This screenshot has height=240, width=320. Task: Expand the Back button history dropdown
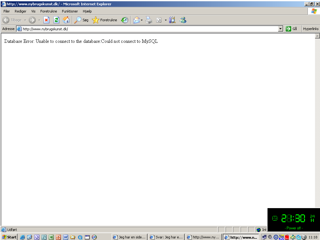(25, 20)
